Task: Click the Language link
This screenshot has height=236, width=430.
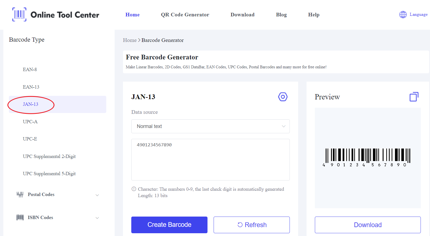Action: 418,14
